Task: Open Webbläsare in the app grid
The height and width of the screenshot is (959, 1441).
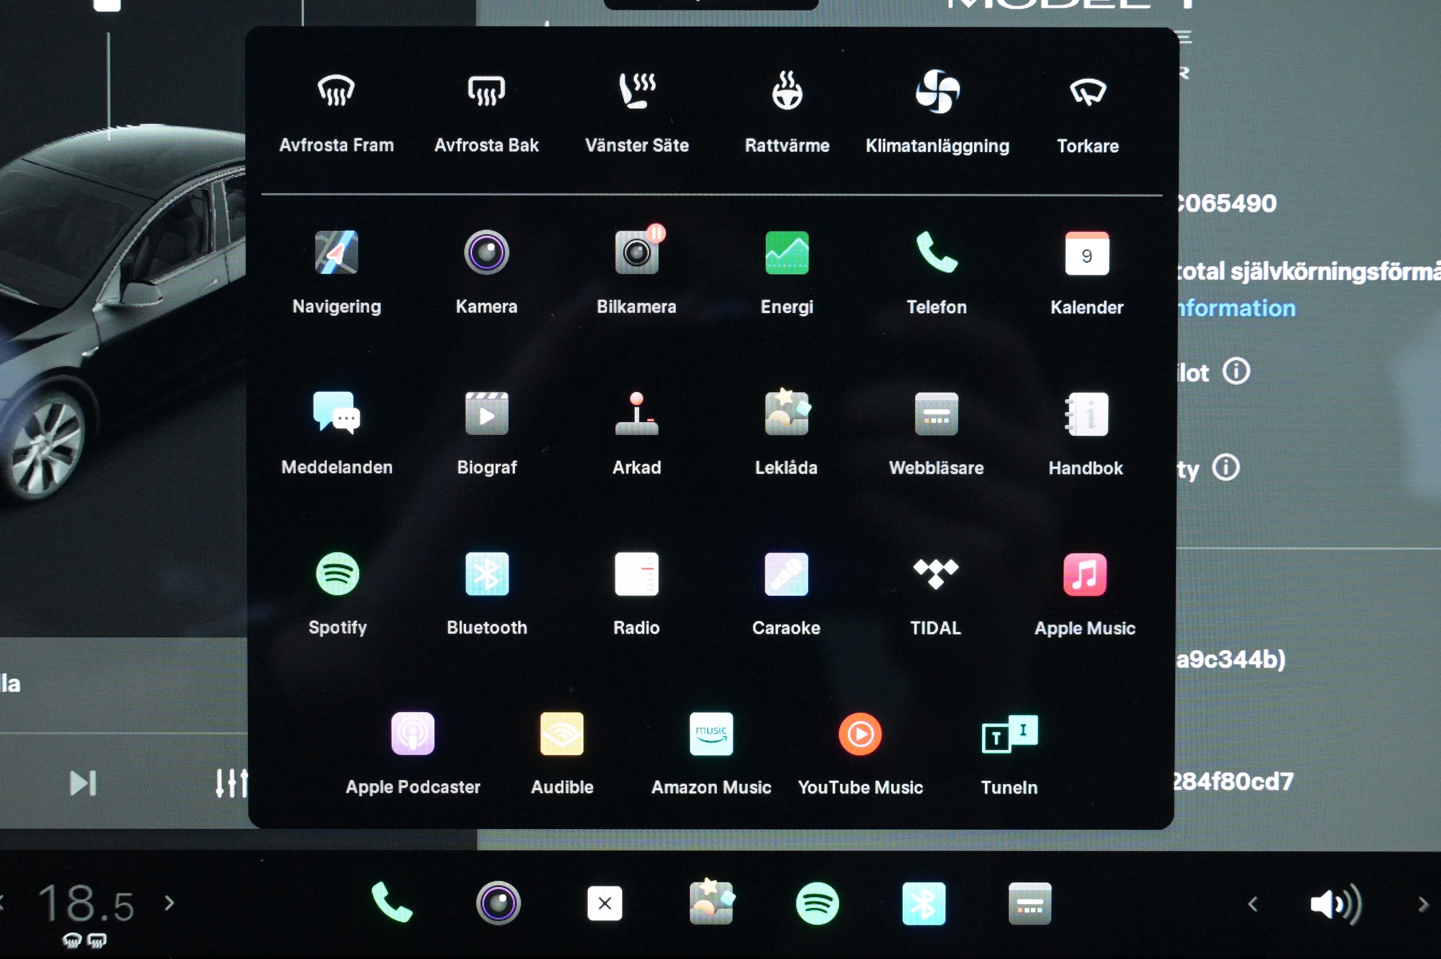Action: tap(937, 433)
